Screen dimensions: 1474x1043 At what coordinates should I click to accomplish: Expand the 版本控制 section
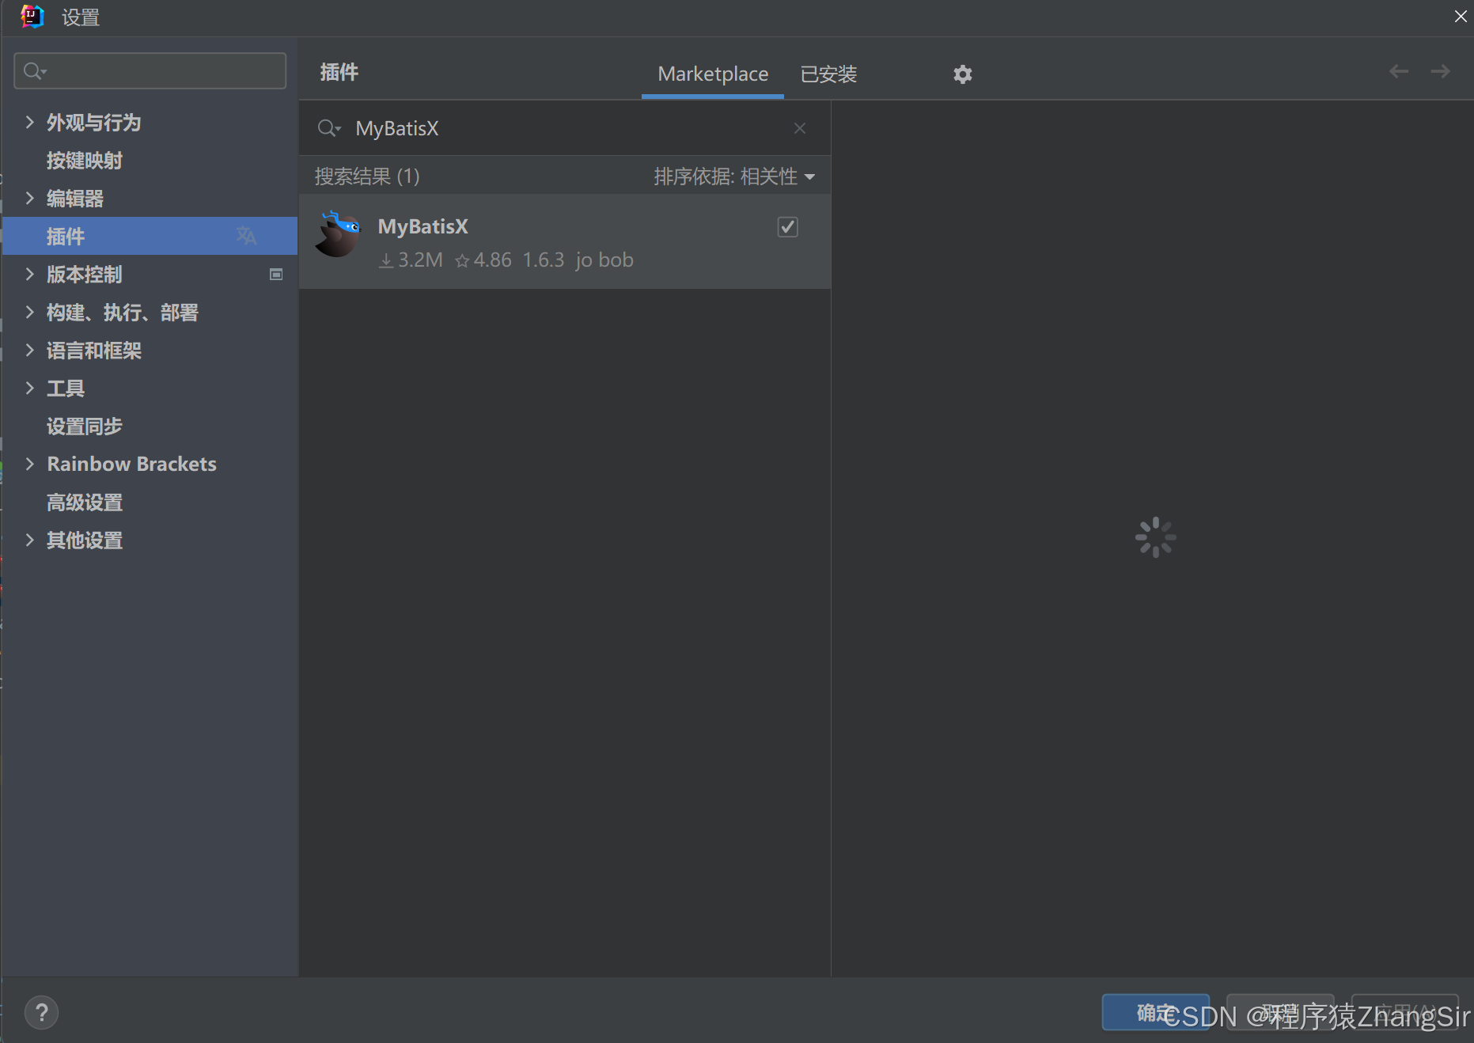pos(29,274)
